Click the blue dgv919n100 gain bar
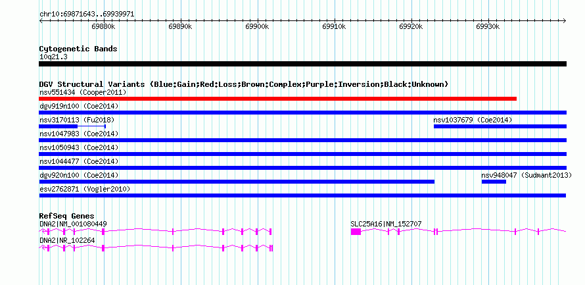 pyautogui.click(x=302, y=113)
